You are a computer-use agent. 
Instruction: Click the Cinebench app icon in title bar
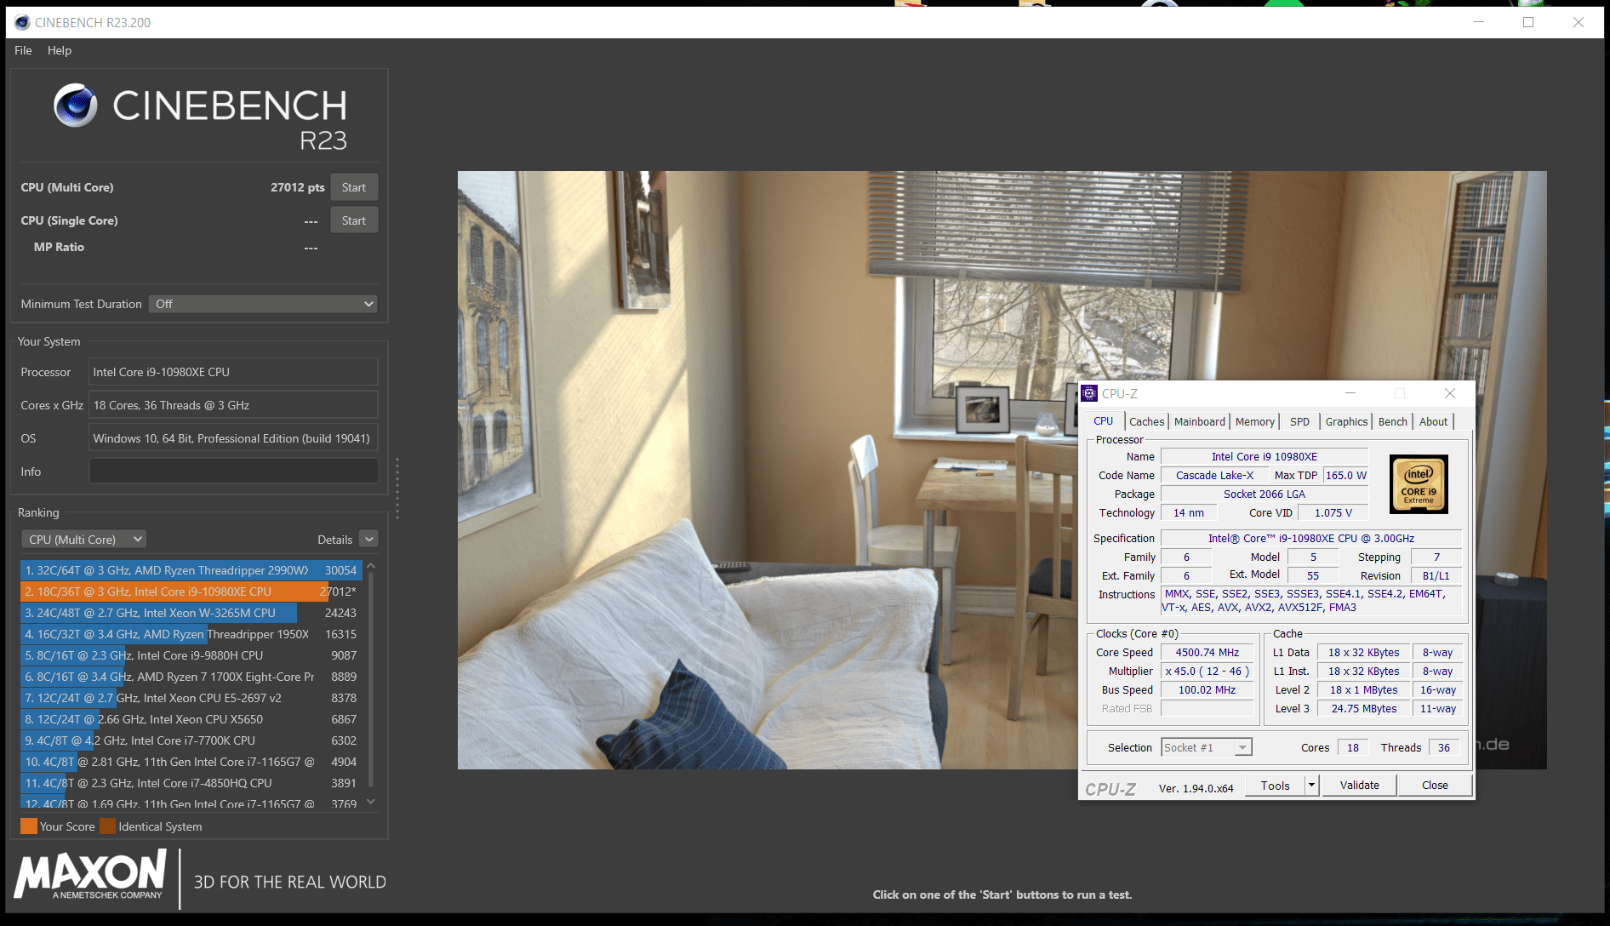(22, 22)
